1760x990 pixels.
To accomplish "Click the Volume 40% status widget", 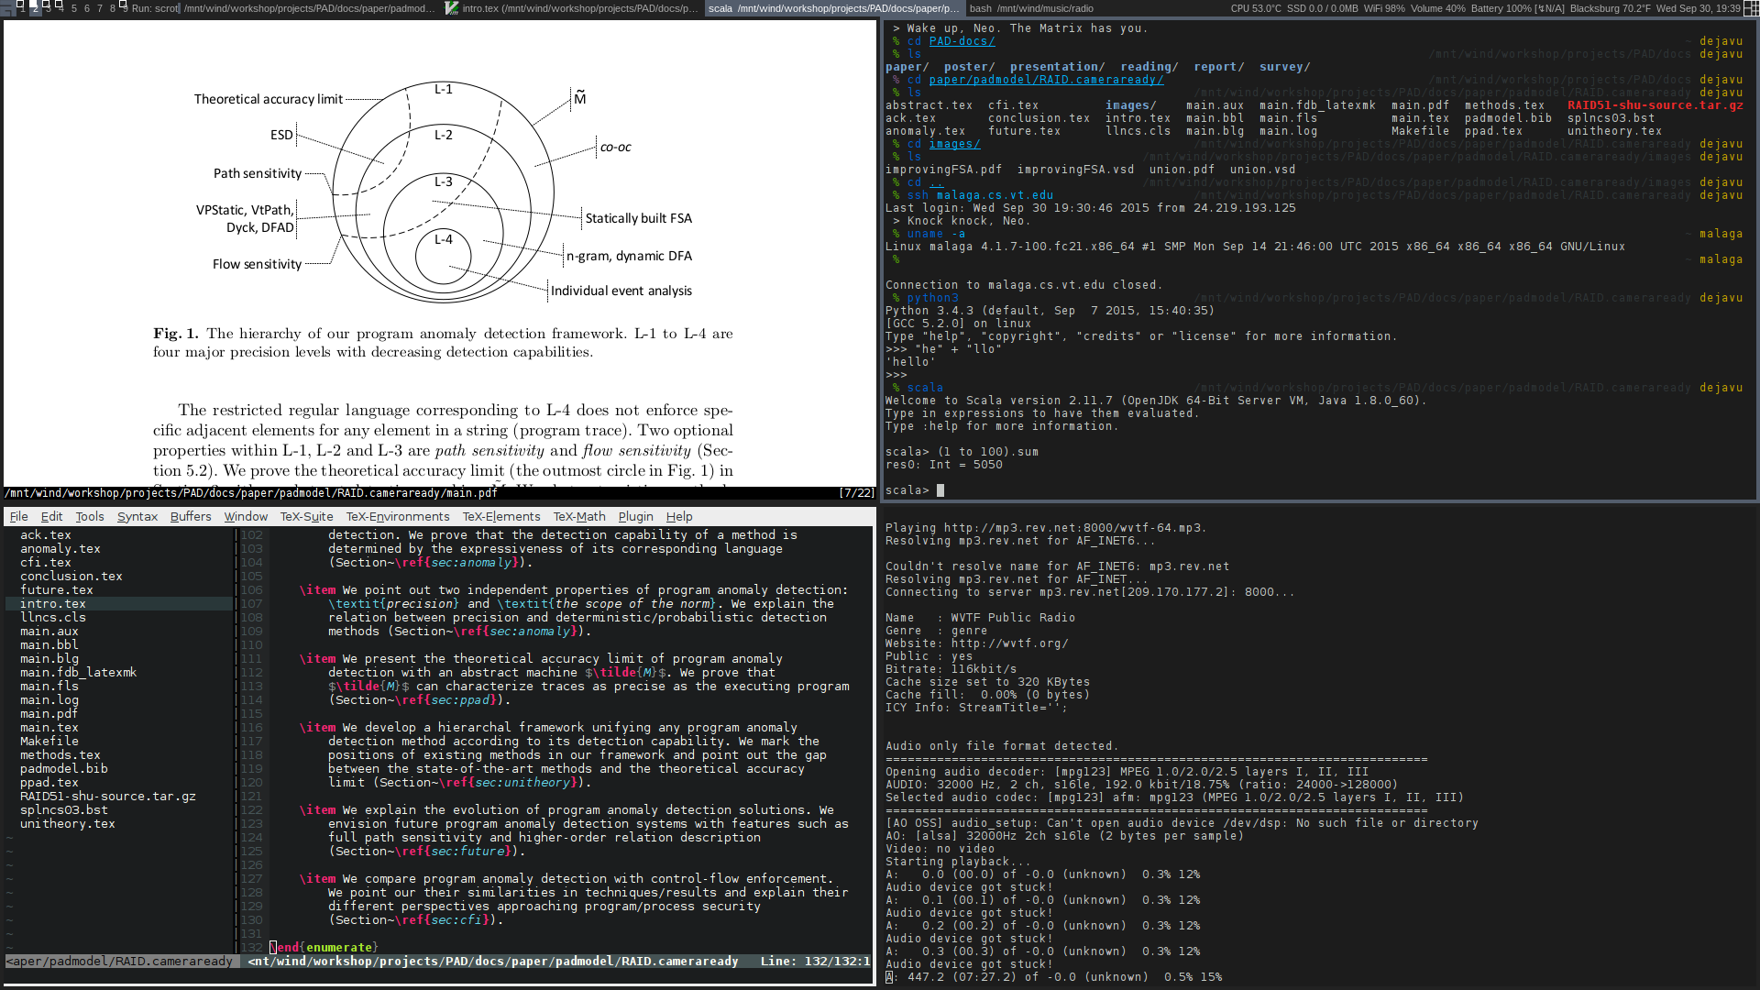I will click(x=1437, y=8).
